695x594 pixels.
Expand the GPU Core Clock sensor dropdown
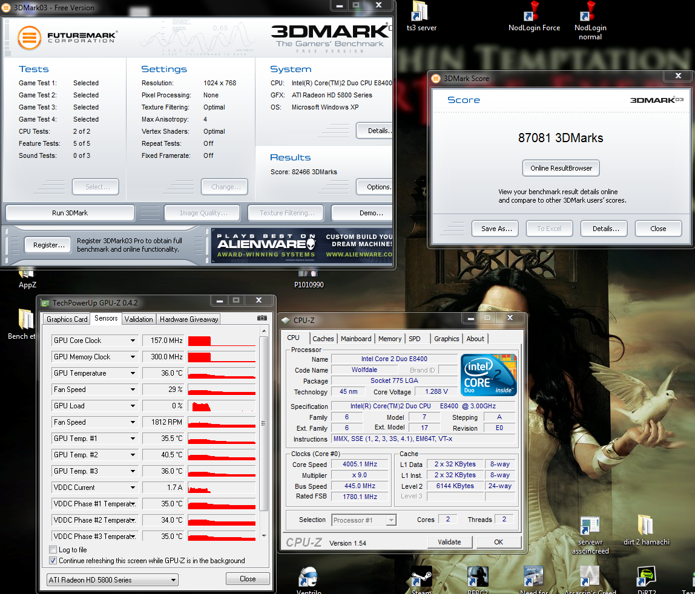point(133,341)
